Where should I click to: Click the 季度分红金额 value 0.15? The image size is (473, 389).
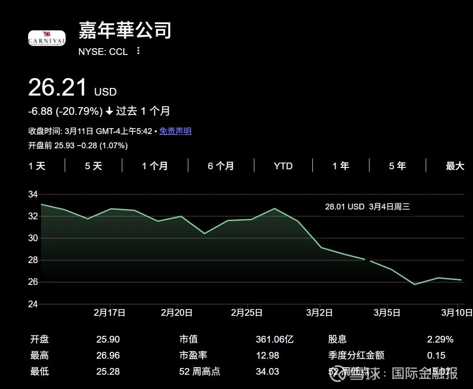click(x=436, y=355)
